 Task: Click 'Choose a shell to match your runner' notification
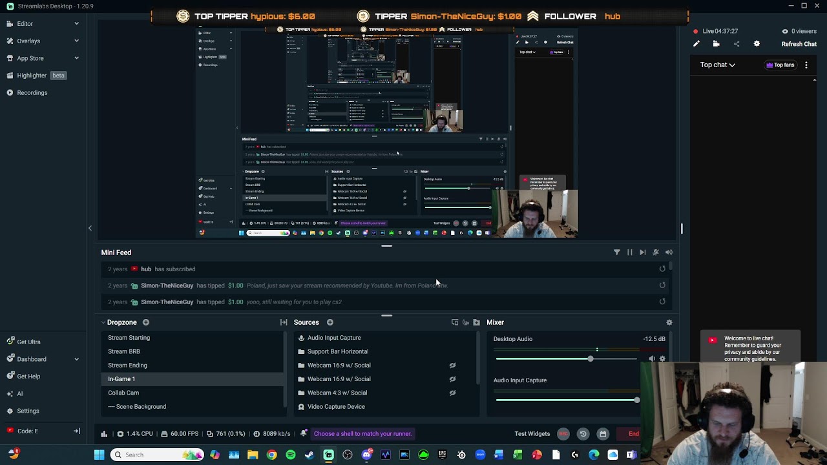tap(362, 434)
